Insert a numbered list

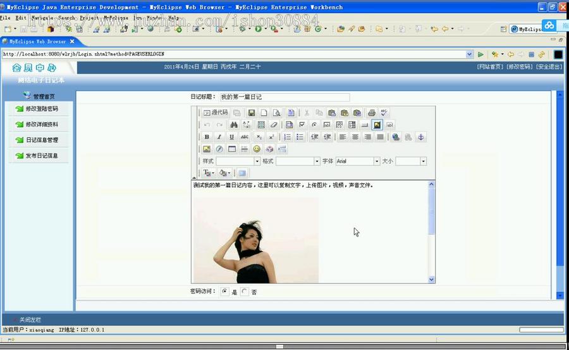click(x=288, y=137)
